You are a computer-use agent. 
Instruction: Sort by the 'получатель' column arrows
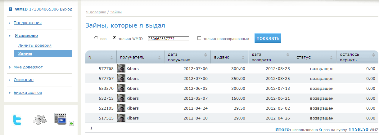160,57
